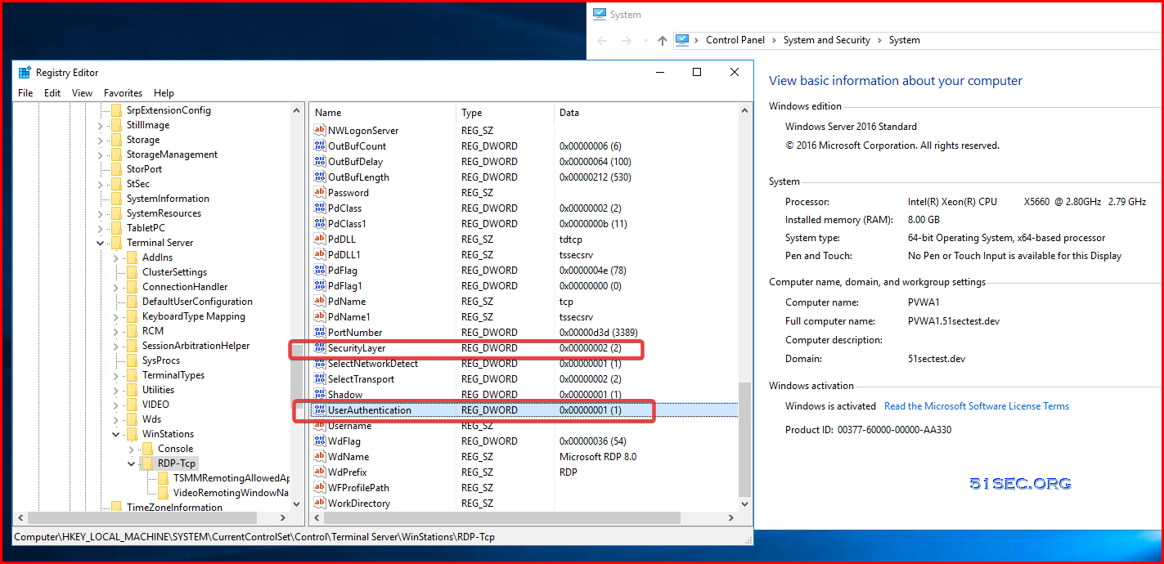Click the forward arrow in the System window
Image resolution: width=1164 pixels, height=564 pixels.
(x=627, y=40)
